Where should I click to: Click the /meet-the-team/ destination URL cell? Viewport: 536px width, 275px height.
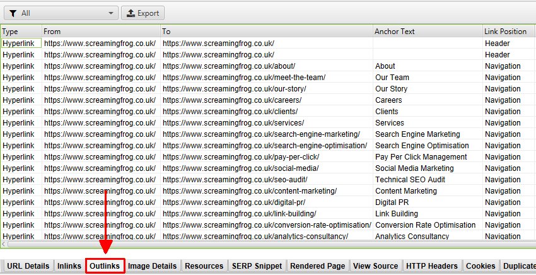(x=267, y=78)
